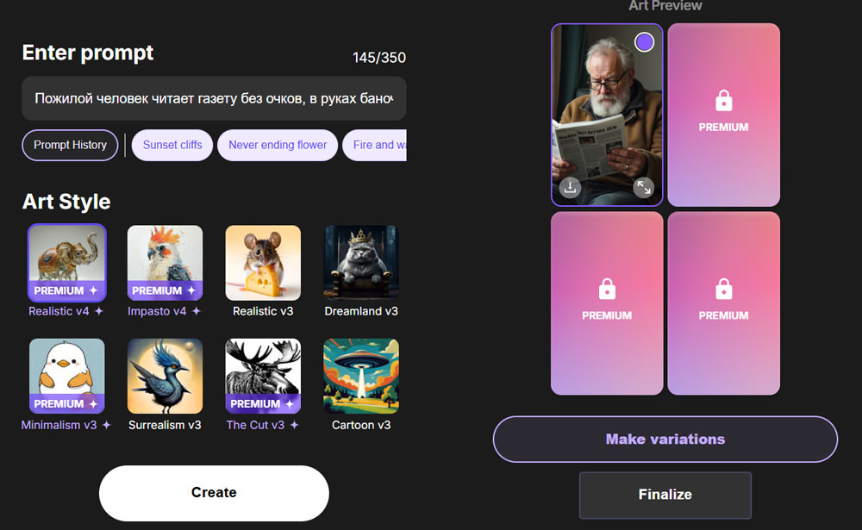
Task: Choose the Impasto v4 parrot style
Action: (x=165, y=263)
